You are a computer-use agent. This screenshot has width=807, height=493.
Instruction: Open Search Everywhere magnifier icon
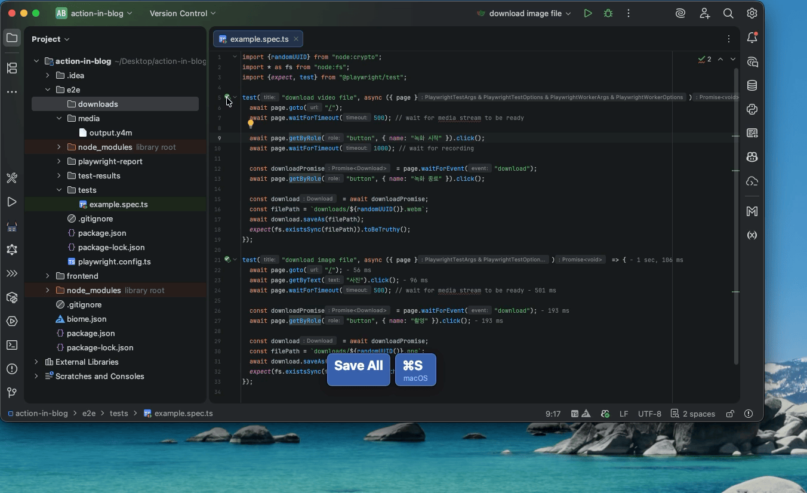(728, 13)
